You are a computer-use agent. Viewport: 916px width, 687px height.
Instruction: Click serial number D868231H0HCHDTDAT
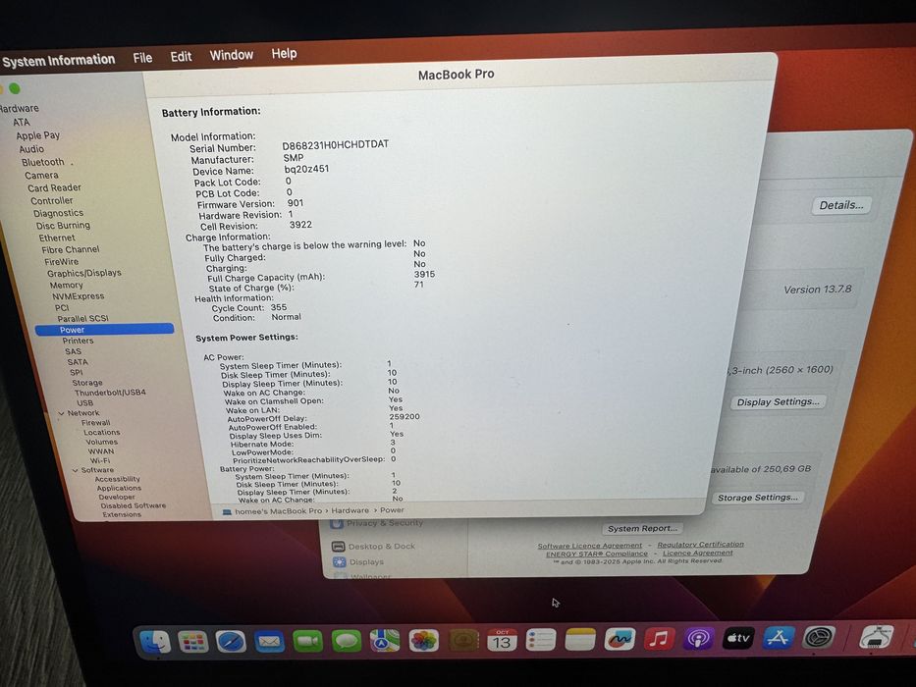(336, 144)
